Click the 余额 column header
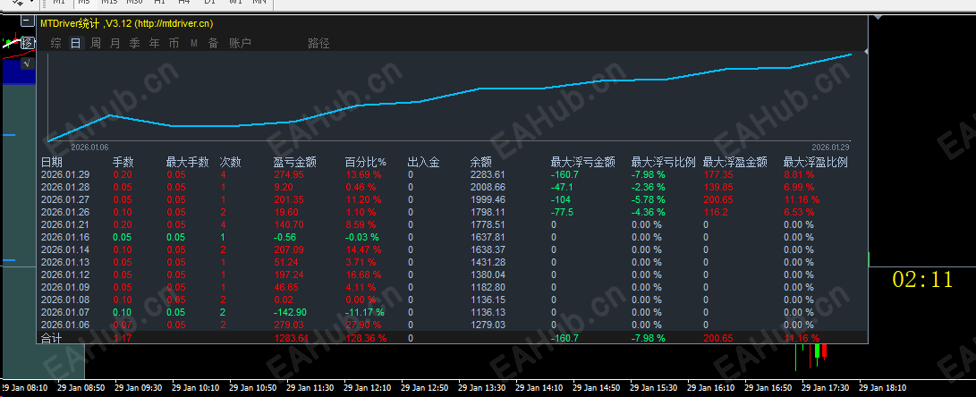 point(480,163)
